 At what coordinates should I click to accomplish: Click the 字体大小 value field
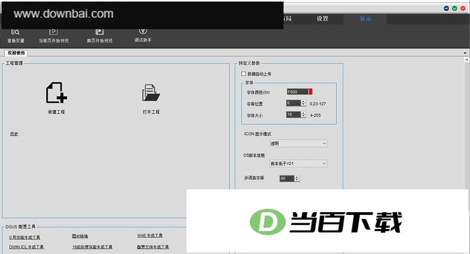293,115
